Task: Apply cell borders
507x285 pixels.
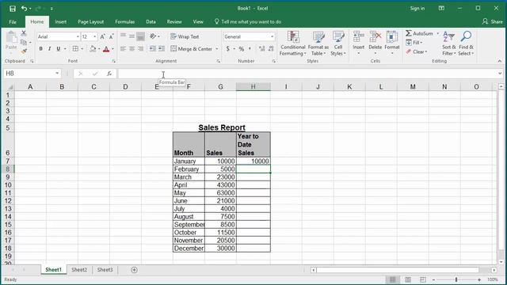Action: [75, 49]
